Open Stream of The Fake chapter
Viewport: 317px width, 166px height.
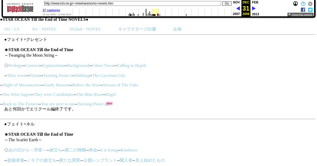click(x=120, y=85)
